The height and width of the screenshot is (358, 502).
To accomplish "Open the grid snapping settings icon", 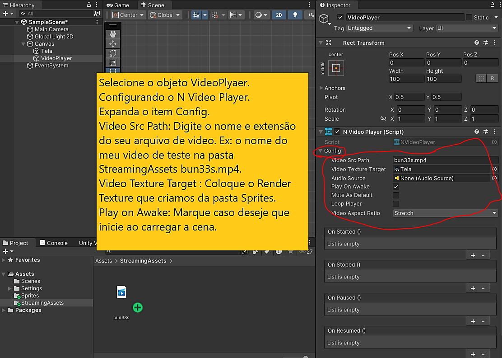I will (215, 15).
